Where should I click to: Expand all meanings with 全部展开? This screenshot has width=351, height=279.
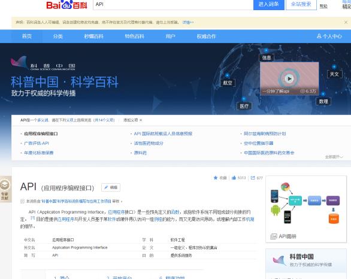(334, 157)
